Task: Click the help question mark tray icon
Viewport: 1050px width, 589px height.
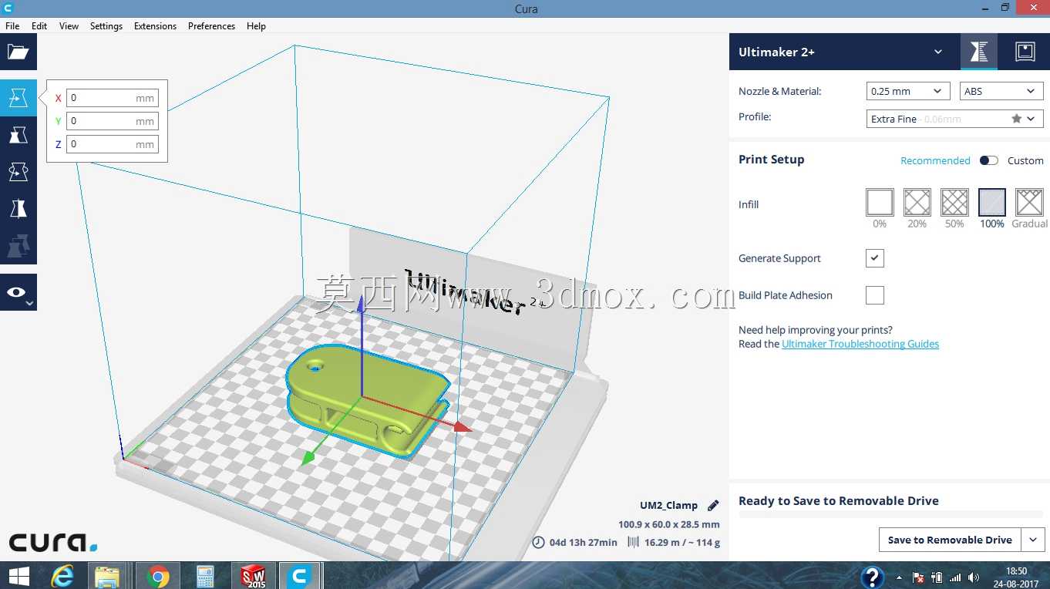Action: (872, 577)
